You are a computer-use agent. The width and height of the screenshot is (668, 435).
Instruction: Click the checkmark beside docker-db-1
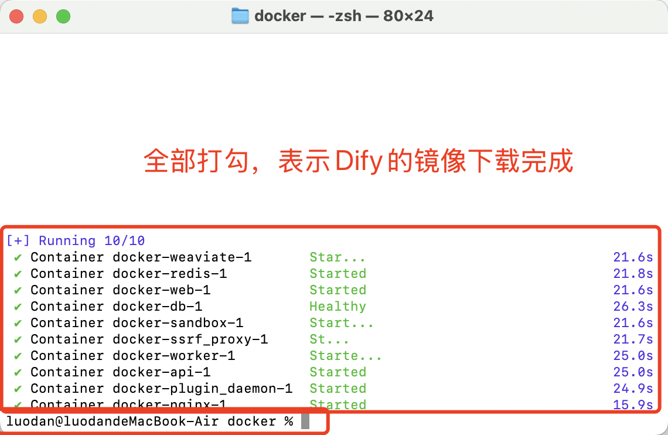tap(18, 307)
